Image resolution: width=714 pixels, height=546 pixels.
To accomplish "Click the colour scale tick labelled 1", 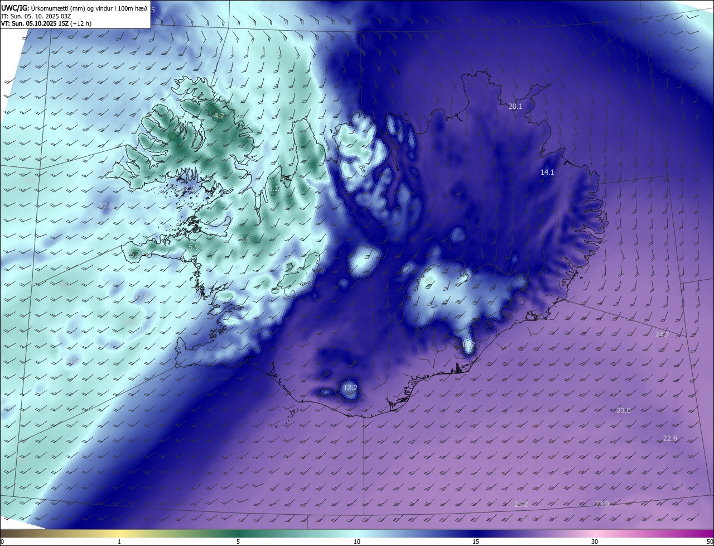I will 119,542.
